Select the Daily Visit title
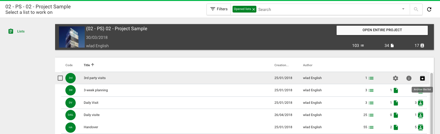 [x=91, y=103]
